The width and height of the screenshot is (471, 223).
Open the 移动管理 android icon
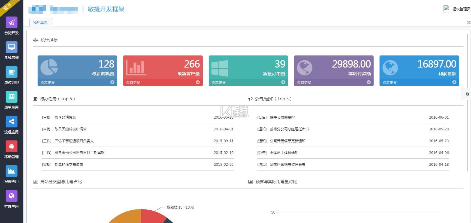pyautogui.click(x=12, y=147)
